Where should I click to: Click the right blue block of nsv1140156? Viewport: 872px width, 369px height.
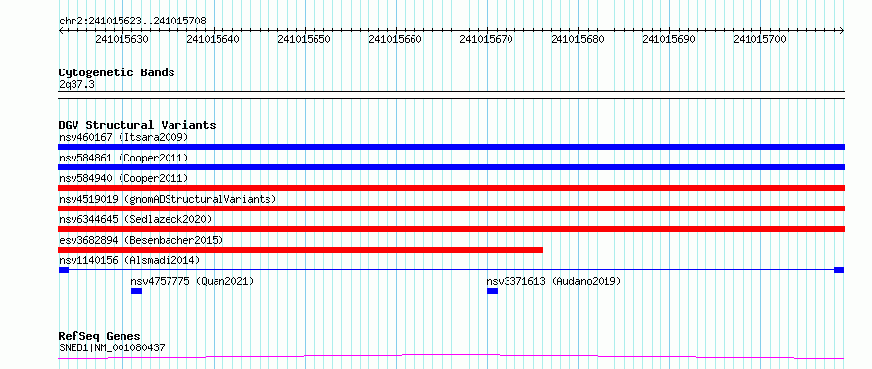[x=839, y=270]
